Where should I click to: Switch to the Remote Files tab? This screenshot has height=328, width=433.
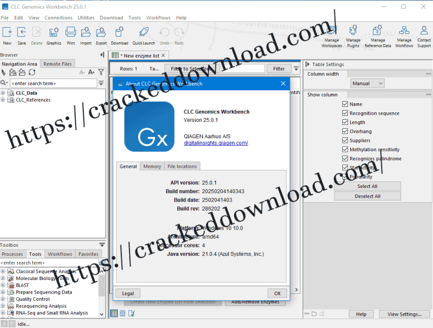(x=58, y=64)
